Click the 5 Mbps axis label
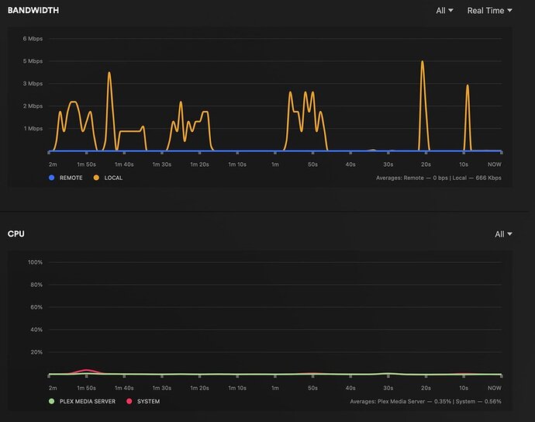This screenshot has width=535, height=422. [x=33, y=61]
